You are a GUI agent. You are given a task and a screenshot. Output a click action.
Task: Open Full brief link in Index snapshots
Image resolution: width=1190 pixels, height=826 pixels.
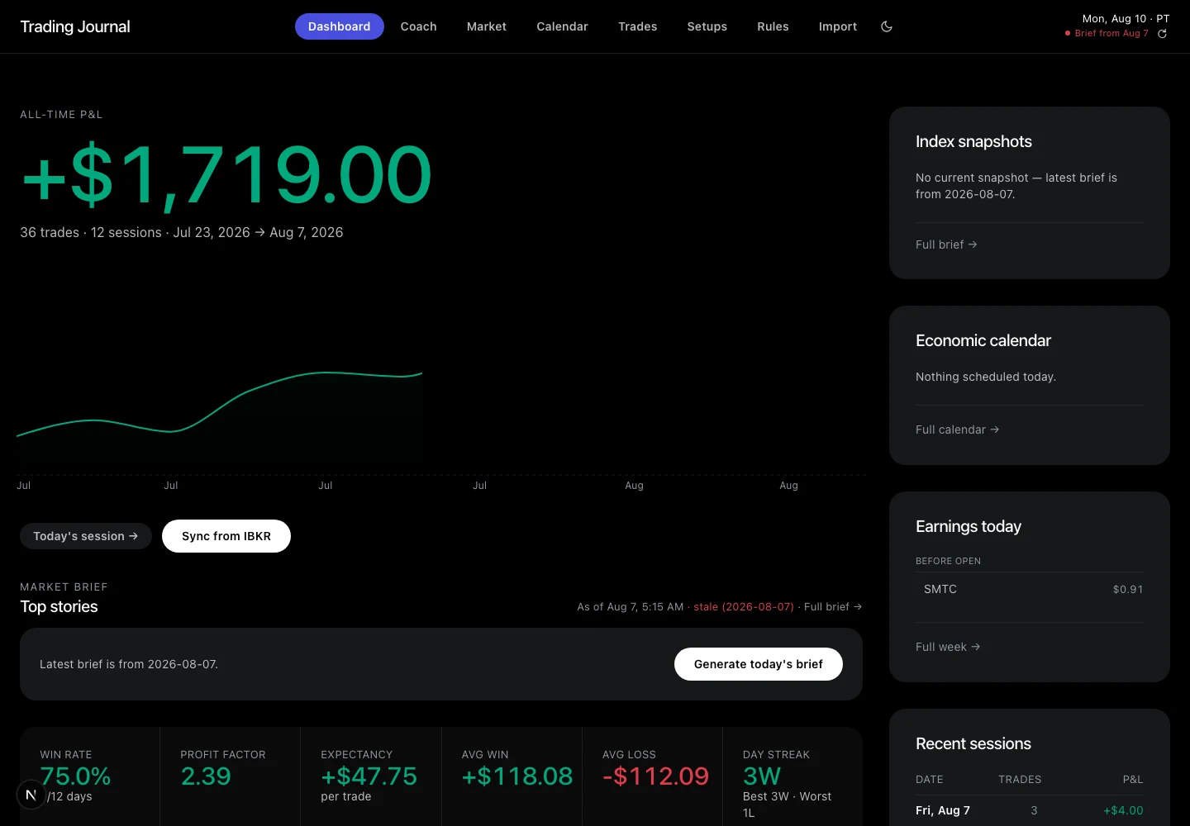[x=946, y=244]
